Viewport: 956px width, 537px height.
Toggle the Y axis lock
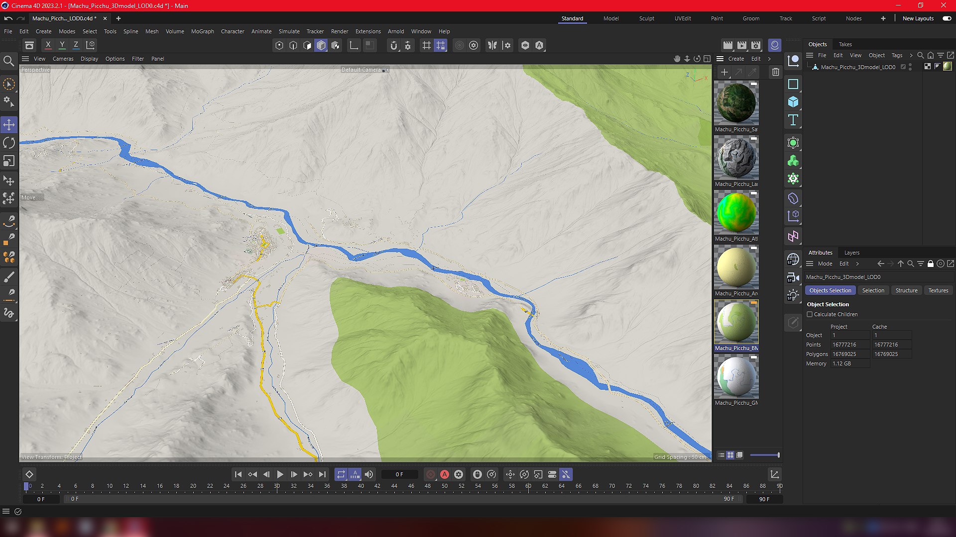tap(62, 45)
